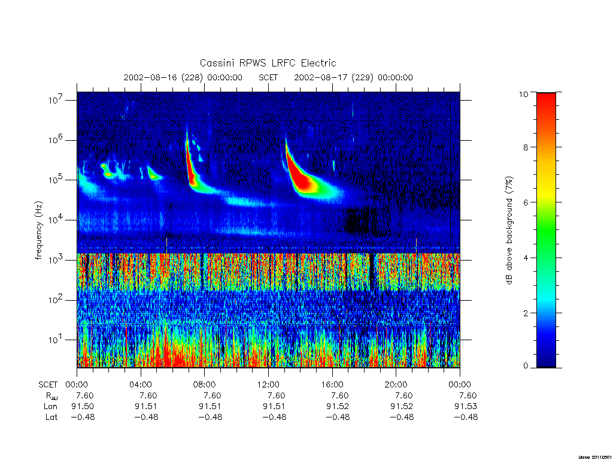
Task: Click the colorbar tick label 8
Action: tap(526, 147)
